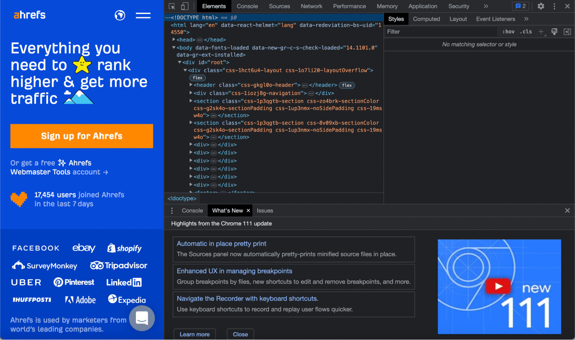Toggle the :hov pseudo-class panel
The width and height of the screenshot is (575, 340).
509,32
